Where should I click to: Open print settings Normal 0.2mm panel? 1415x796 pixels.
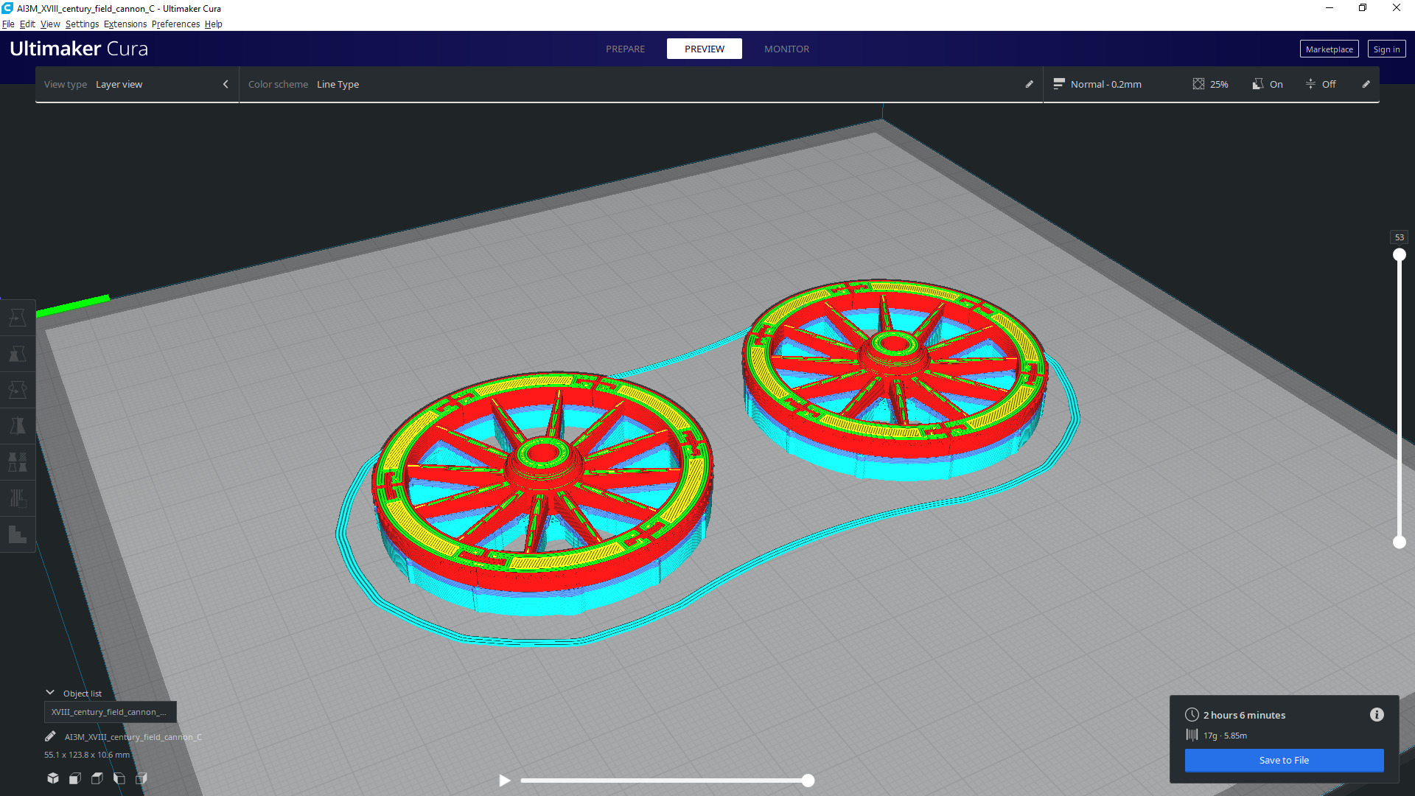click(1105, 84)
